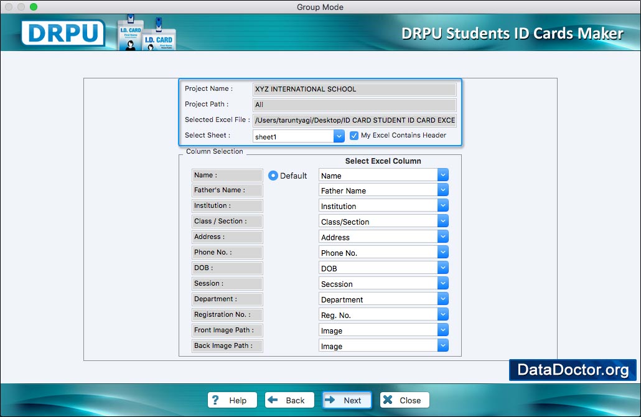The width and height of the screenshot is (641, 417).
Task: Click the Class / Section : label field
Action: tap(227, 221)
